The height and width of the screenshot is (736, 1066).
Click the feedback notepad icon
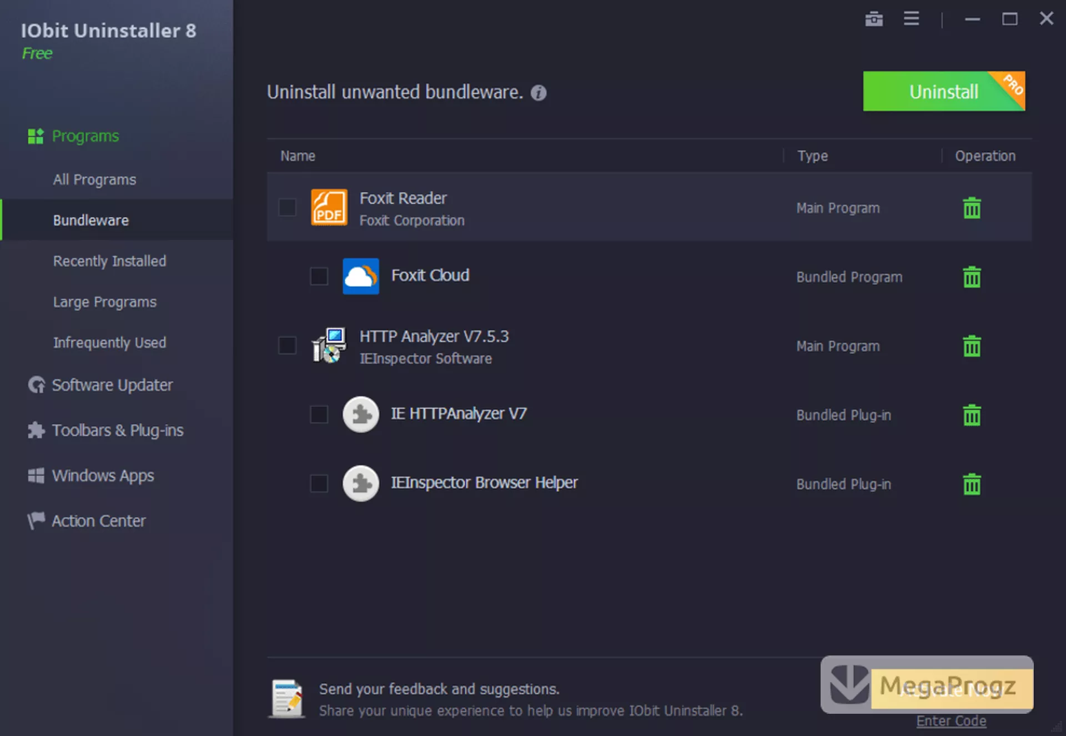tap(287, 699)
